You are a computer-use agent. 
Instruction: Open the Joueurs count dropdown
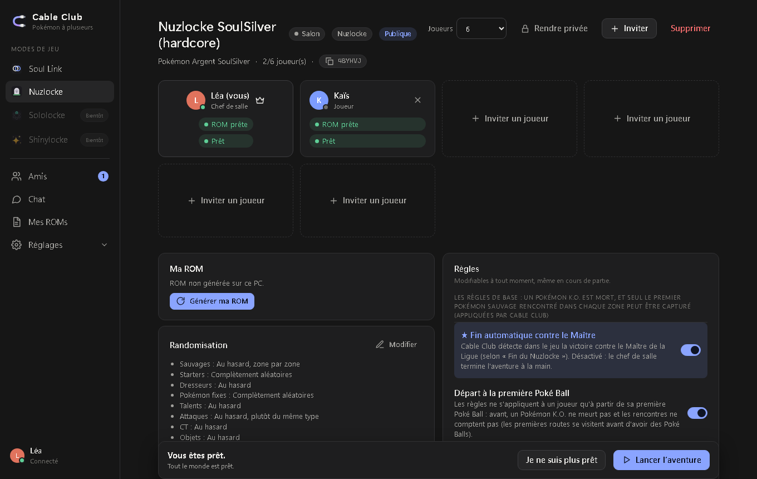tap(481, 28)
